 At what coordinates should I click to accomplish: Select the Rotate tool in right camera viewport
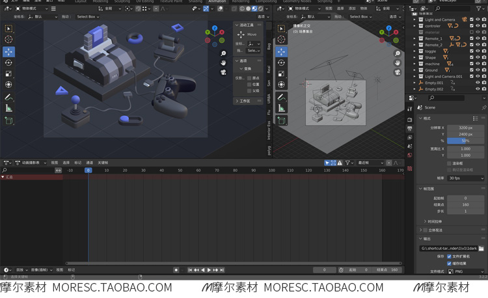click(x=281, y=63)
